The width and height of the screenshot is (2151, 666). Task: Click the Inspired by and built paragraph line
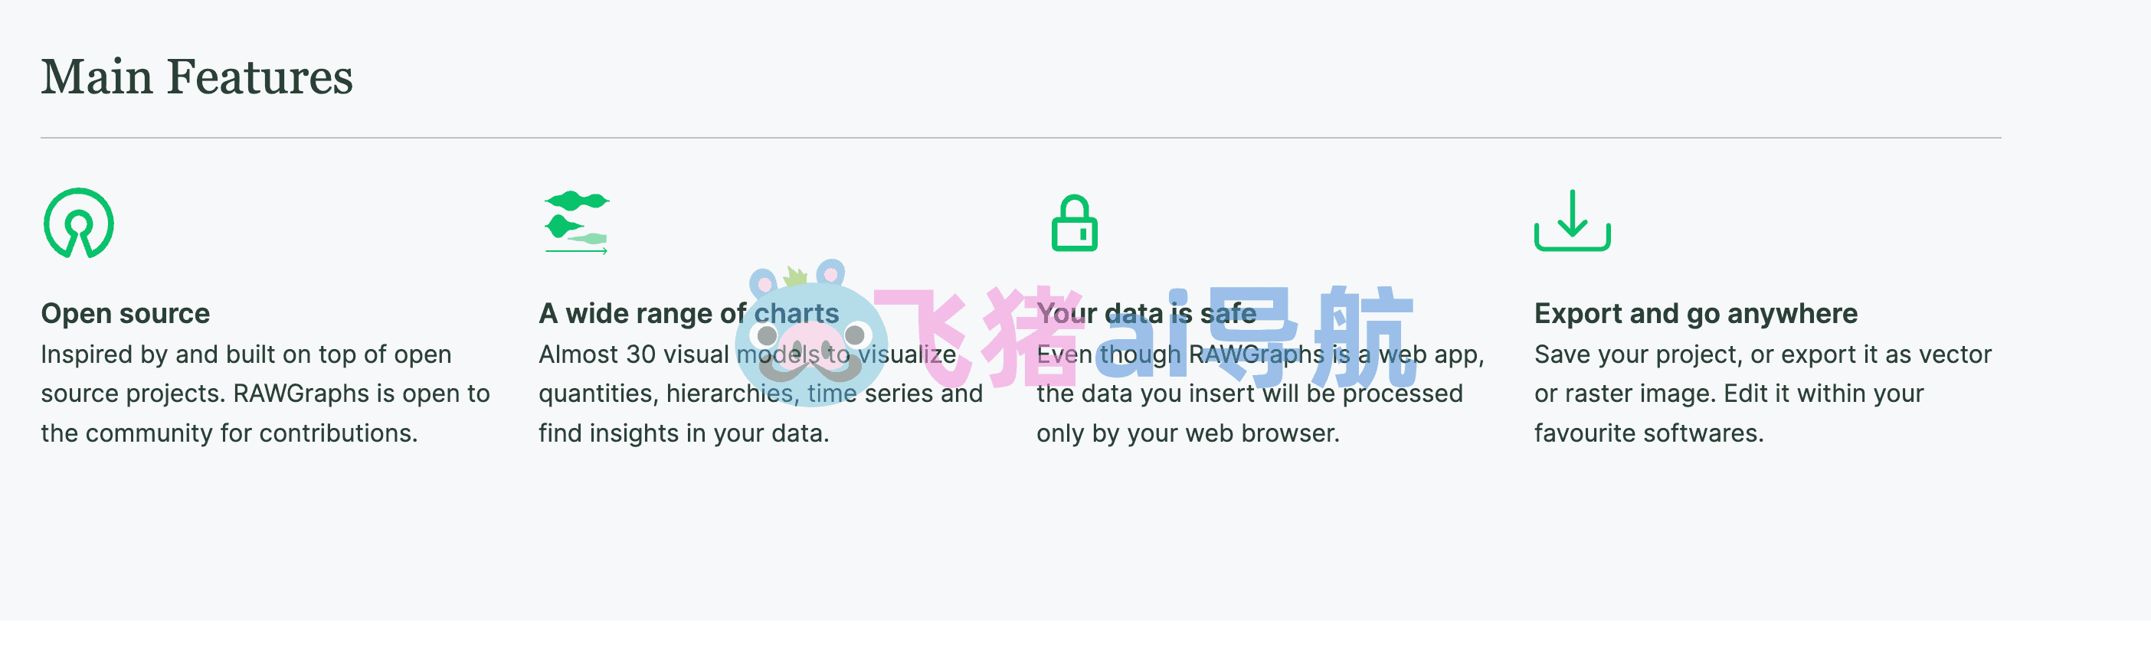pos(245,354)
